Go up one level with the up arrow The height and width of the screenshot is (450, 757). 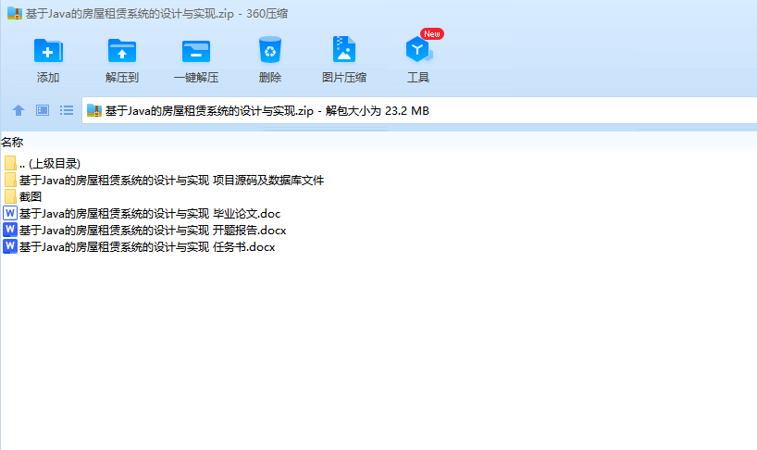[19, 110]
